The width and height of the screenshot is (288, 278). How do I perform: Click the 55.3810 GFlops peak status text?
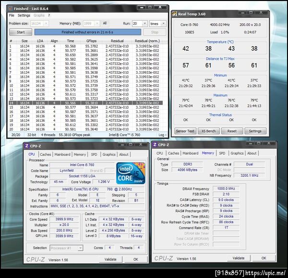(x=74, y=135)
